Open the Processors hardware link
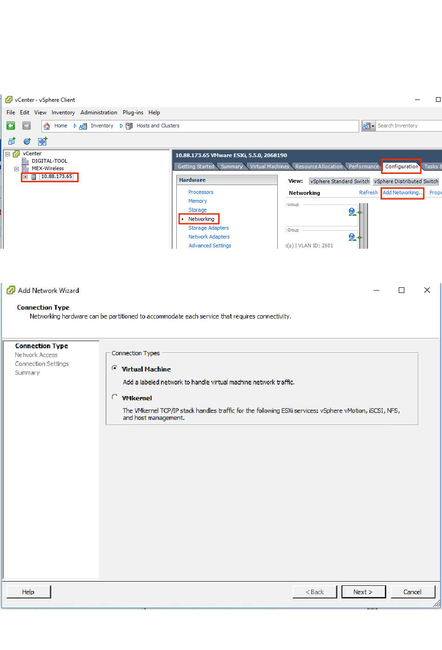Image resolution: width=442 pixels, height=650 pixels. point(201,192)
